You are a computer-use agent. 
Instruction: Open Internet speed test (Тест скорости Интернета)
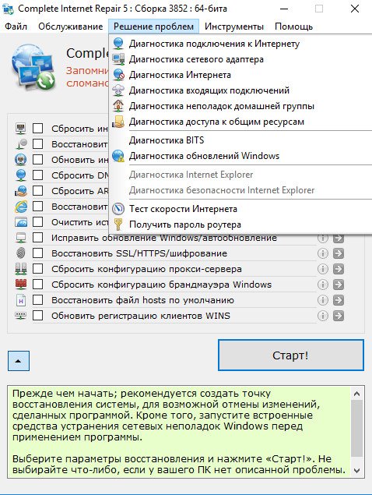(183, 209)
